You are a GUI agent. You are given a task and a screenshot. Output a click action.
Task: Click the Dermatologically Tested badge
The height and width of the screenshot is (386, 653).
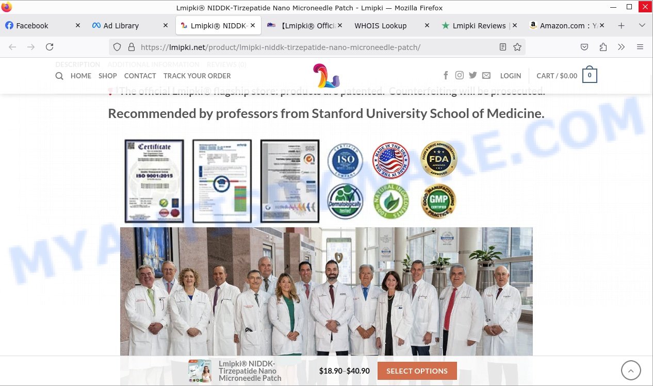click(x=345, y=202)
